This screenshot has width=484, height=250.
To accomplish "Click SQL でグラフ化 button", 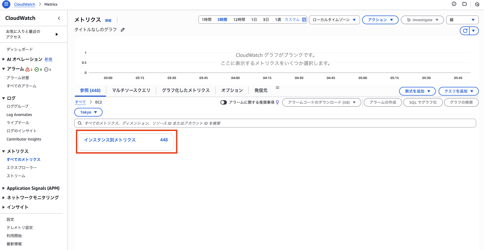I will [423, 102].
